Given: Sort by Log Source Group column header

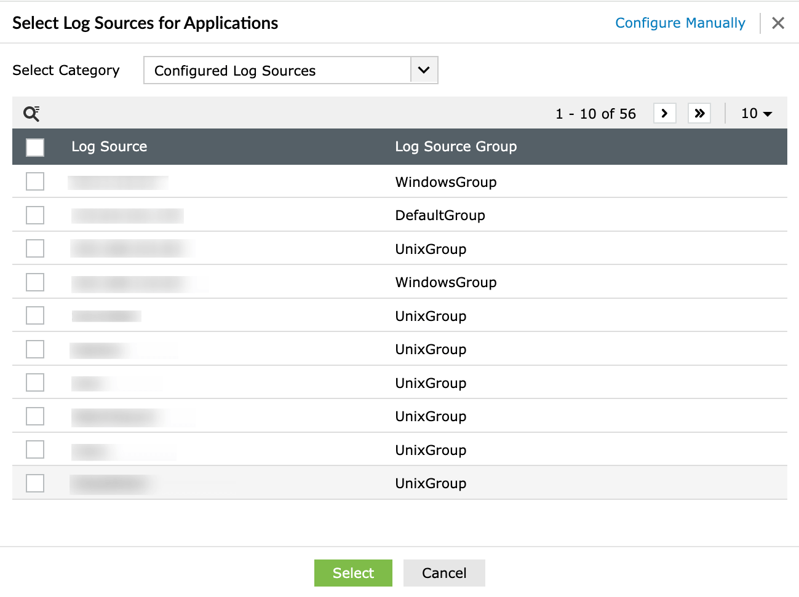Looking at the screenshot, I should click(x=456, y=147).
